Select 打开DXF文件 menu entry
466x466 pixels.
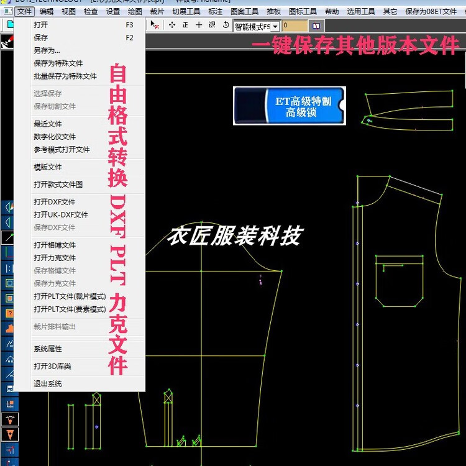click(x=55, y=202)
